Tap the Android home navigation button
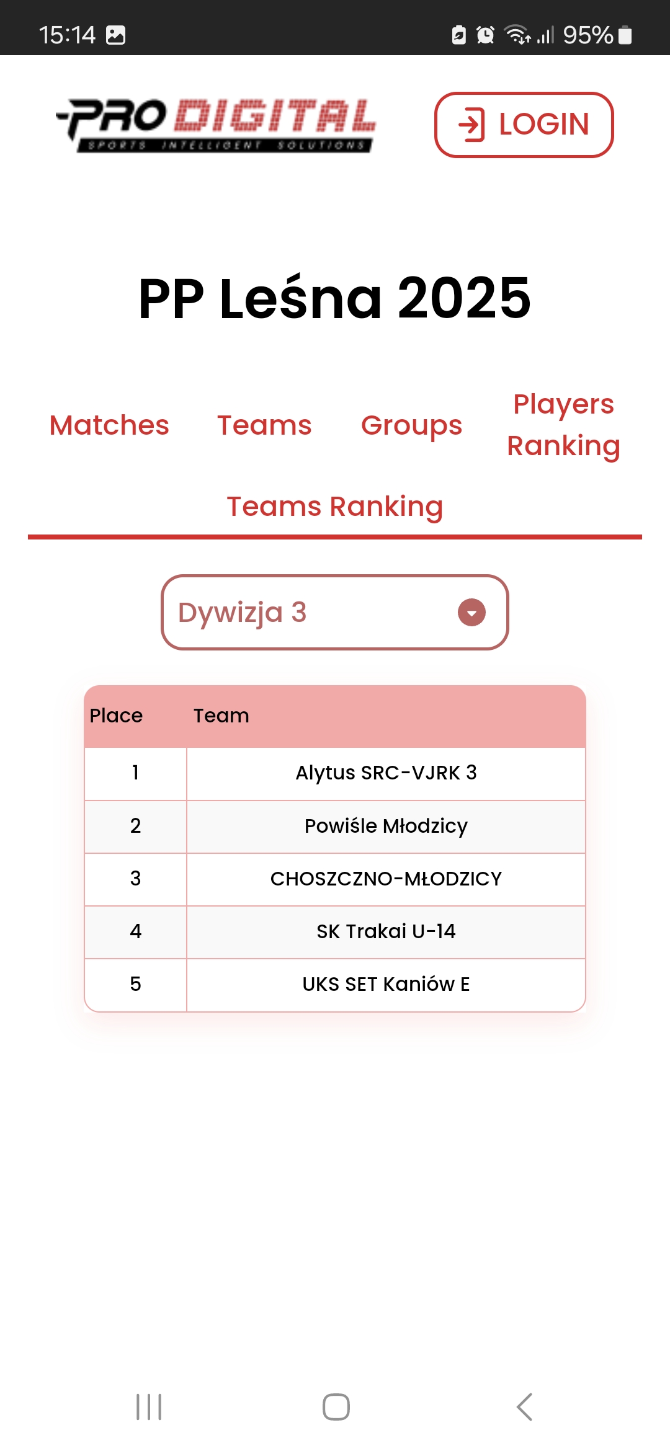Viewport: 670px width, 1451px height. pyautogui.click(x=336, y=1406)
